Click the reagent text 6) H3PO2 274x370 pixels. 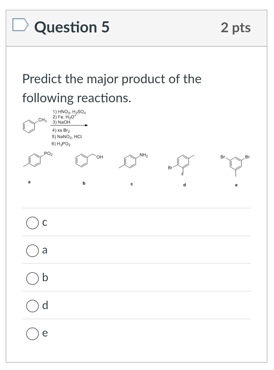(61, 143)
